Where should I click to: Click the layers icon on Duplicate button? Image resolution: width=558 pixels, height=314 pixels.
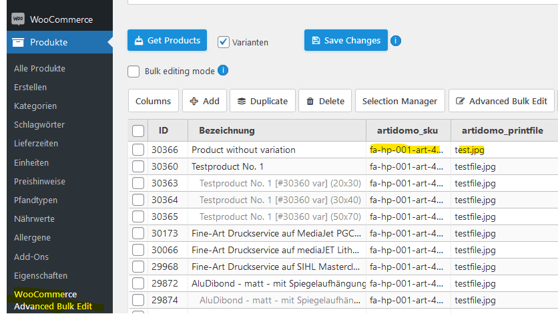tap(242, 102)
